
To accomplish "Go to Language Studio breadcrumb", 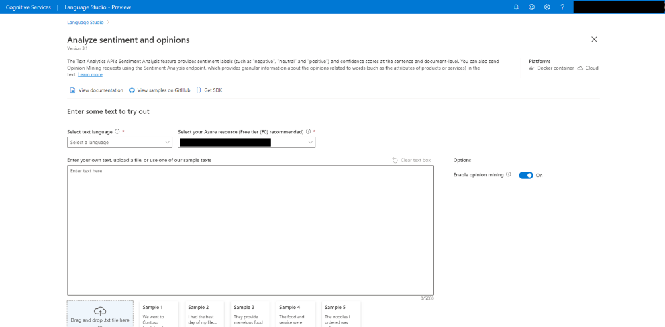I will (85, 22).
